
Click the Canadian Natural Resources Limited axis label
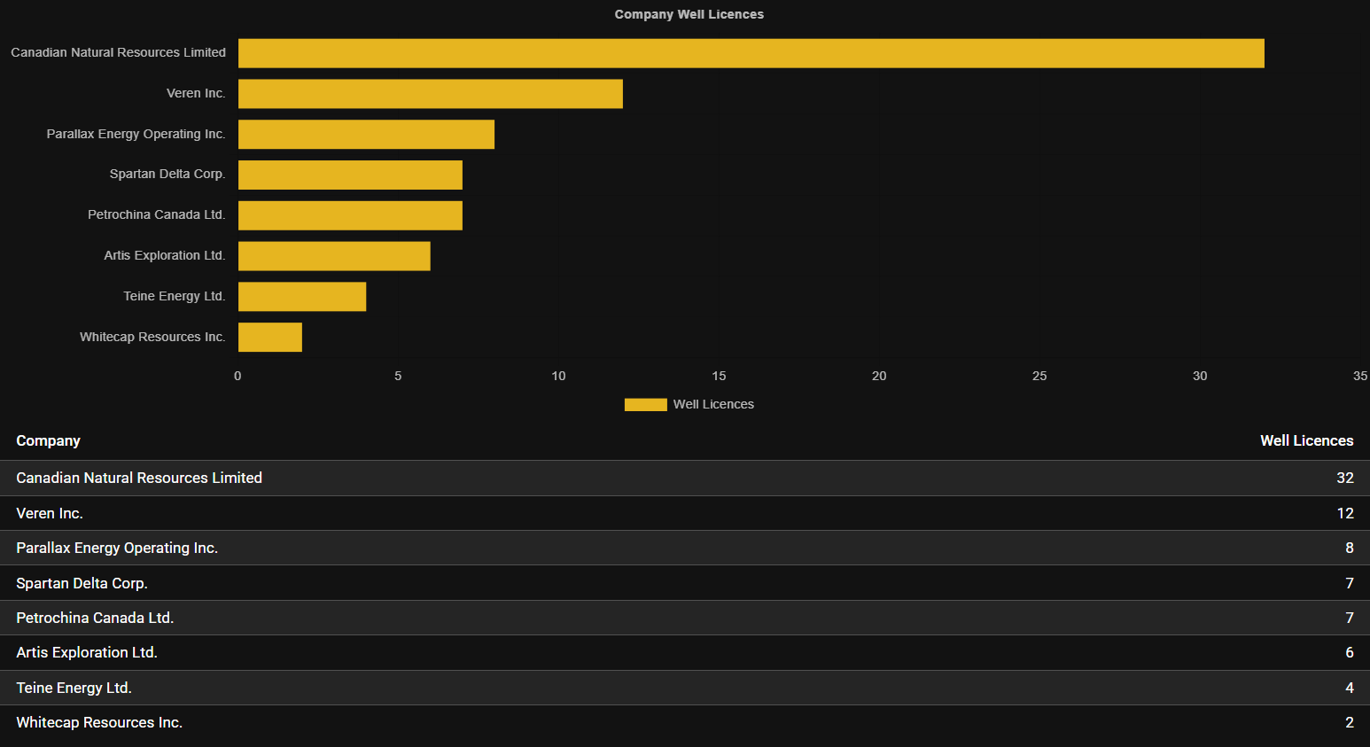click(x=118, y=52)
